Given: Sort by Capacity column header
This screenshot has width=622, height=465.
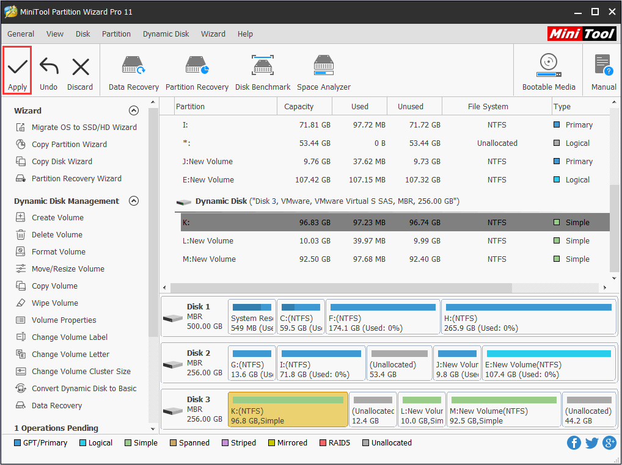Looking at the screenshot, I should [x=304, y=107].
